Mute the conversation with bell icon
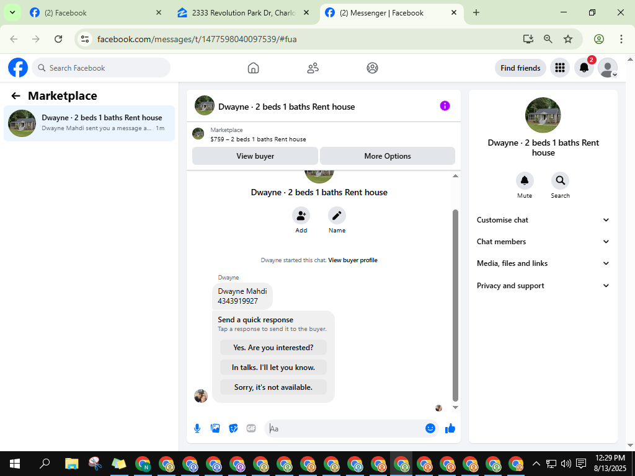635x476 pixels. 525,180
